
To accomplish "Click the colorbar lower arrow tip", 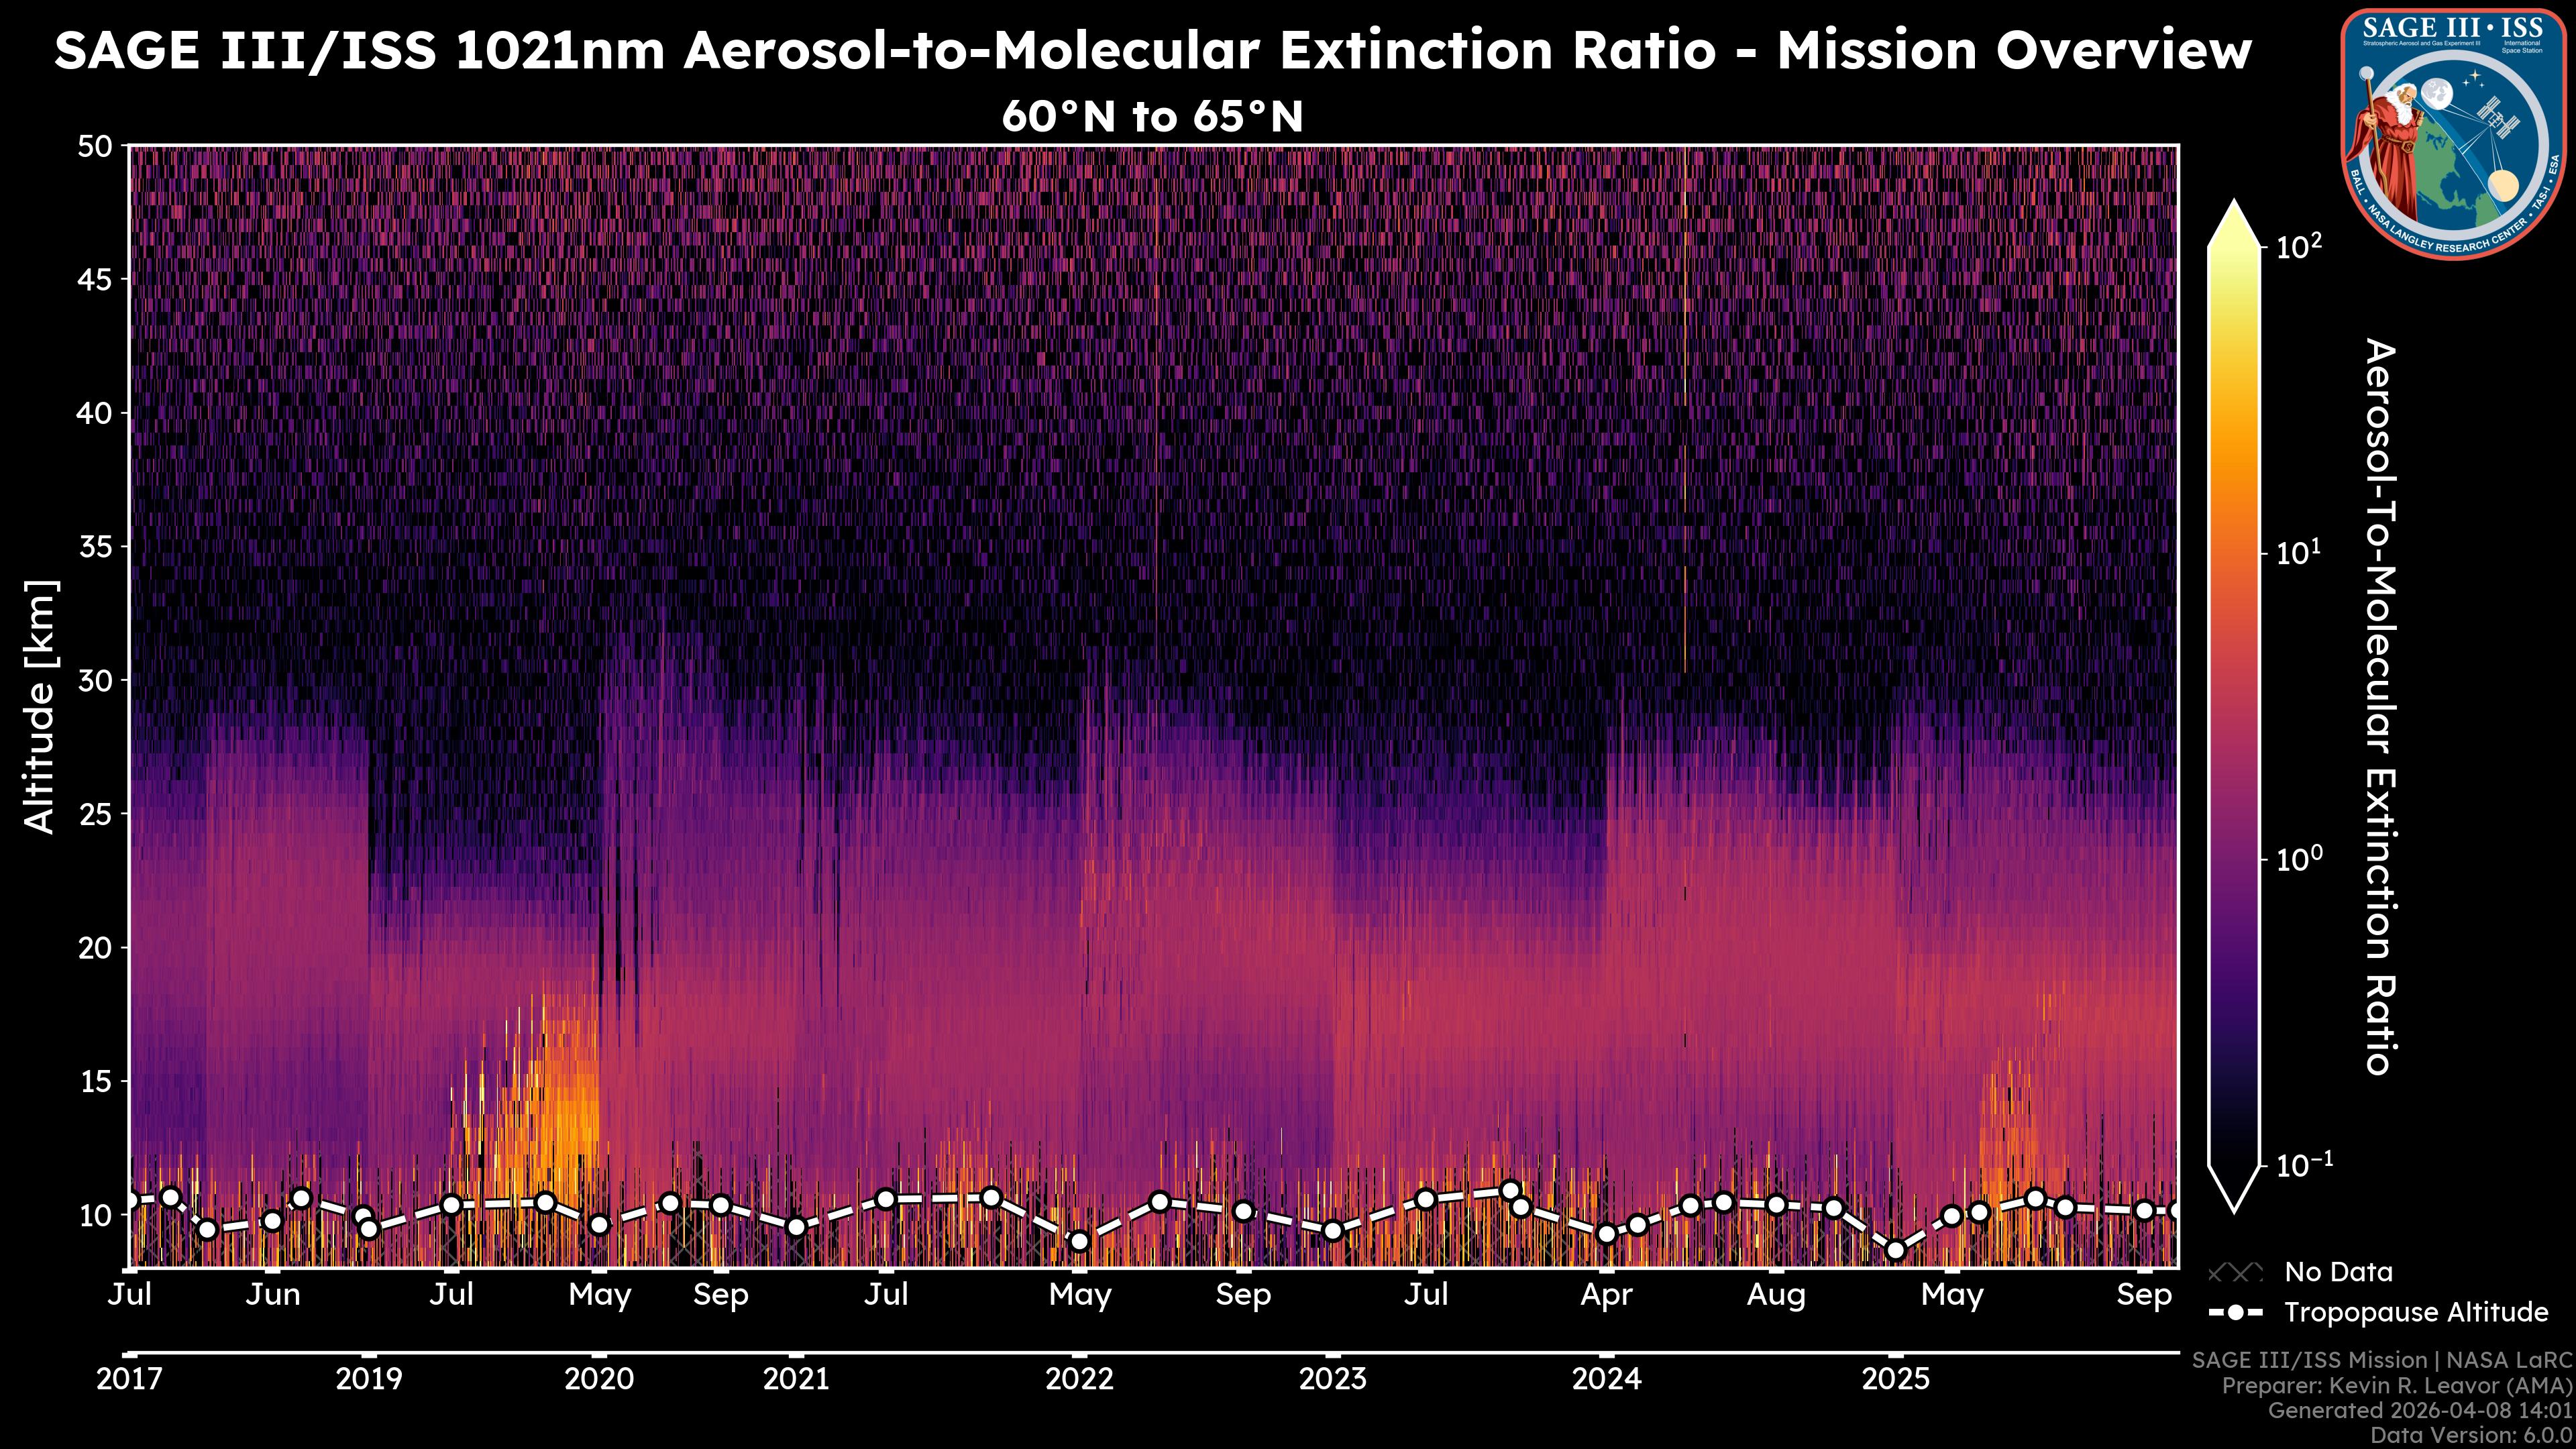I will (x=2234, y=1206).
